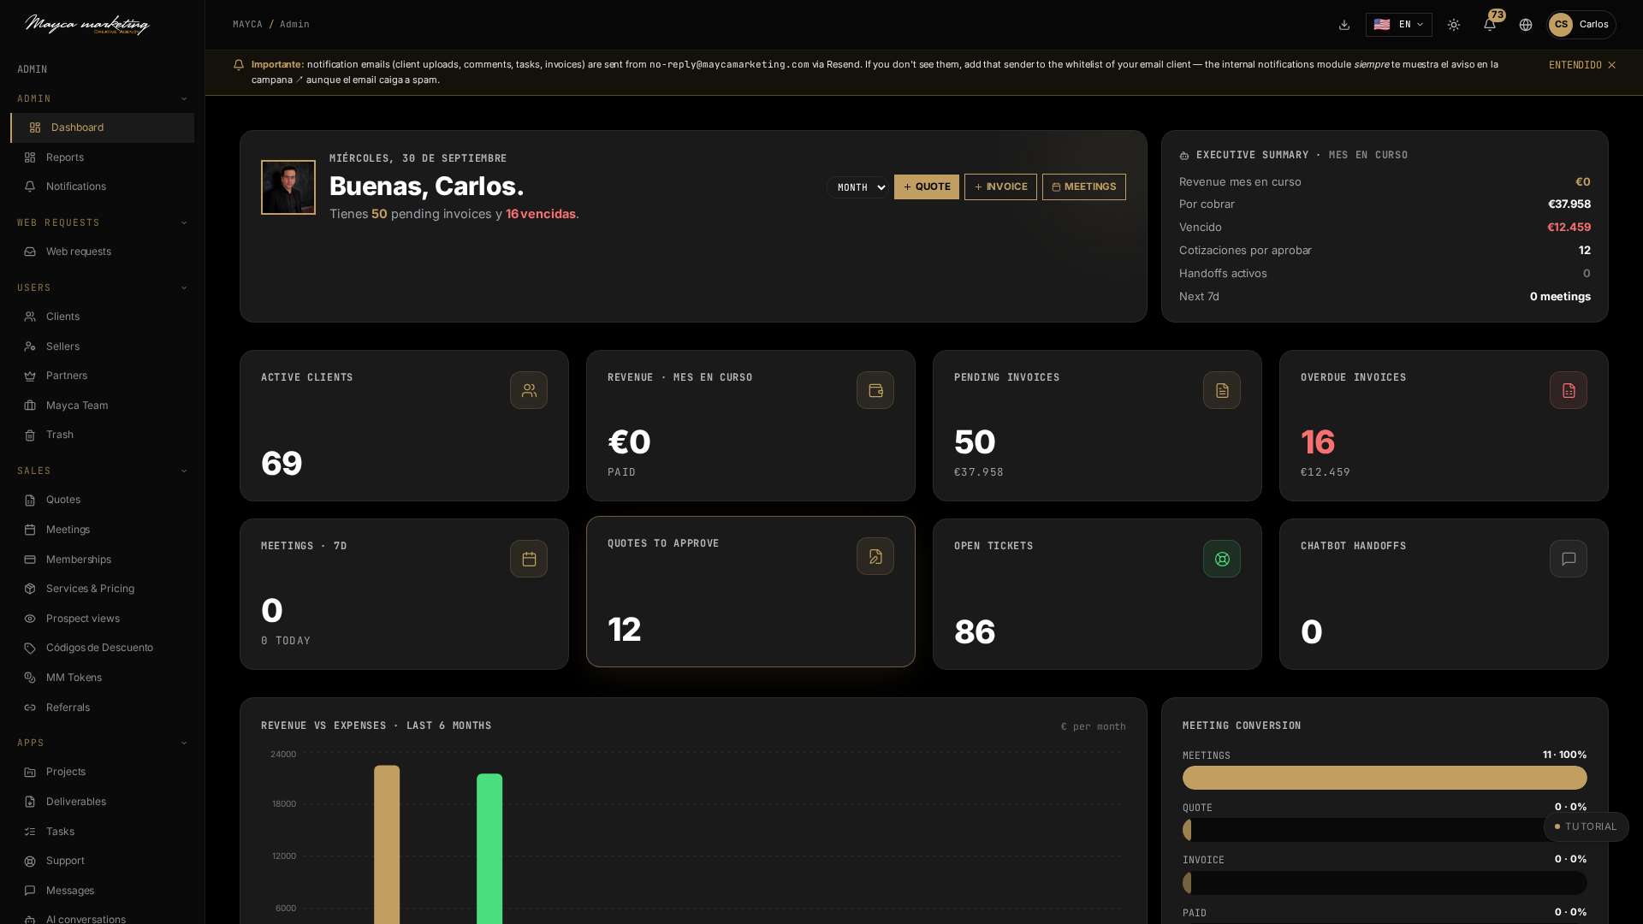Click the Códigos de Descuento tag icon

tap(30, 648)
